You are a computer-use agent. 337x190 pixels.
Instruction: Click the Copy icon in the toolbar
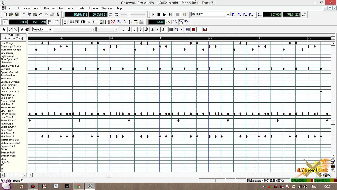(x=30, y=15)
